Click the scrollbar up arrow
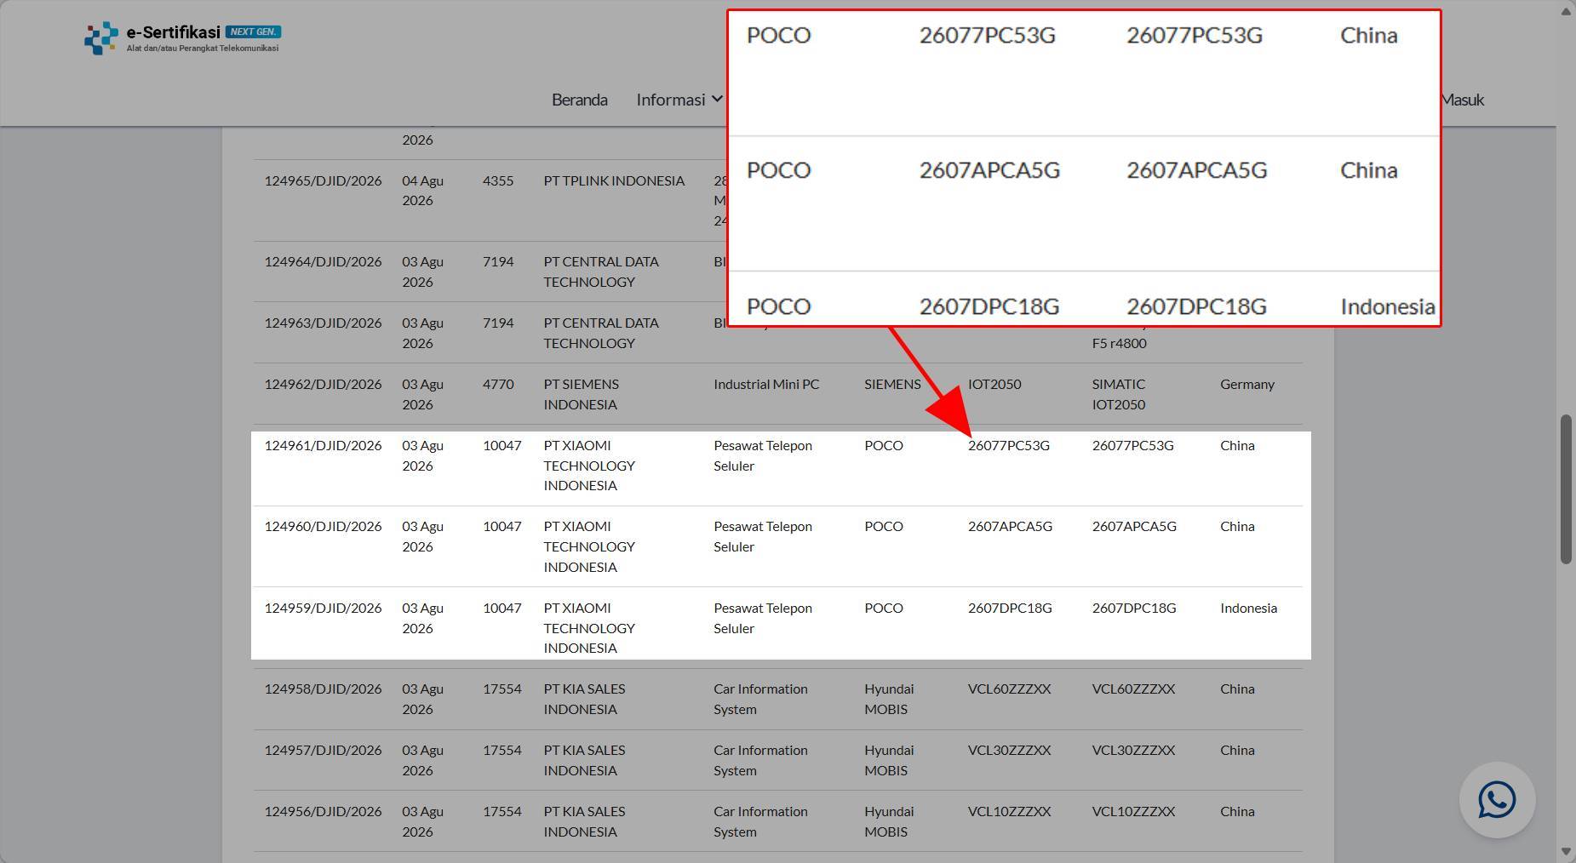 (x=1566, y=12)
